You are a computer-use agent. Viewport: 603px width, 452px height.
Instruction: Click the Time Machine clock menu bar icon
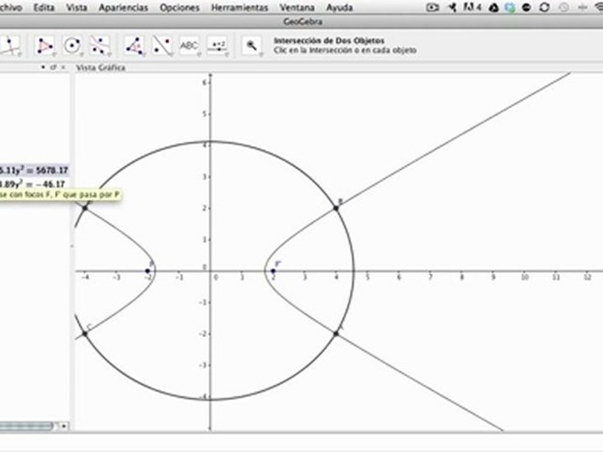[563, 8]
